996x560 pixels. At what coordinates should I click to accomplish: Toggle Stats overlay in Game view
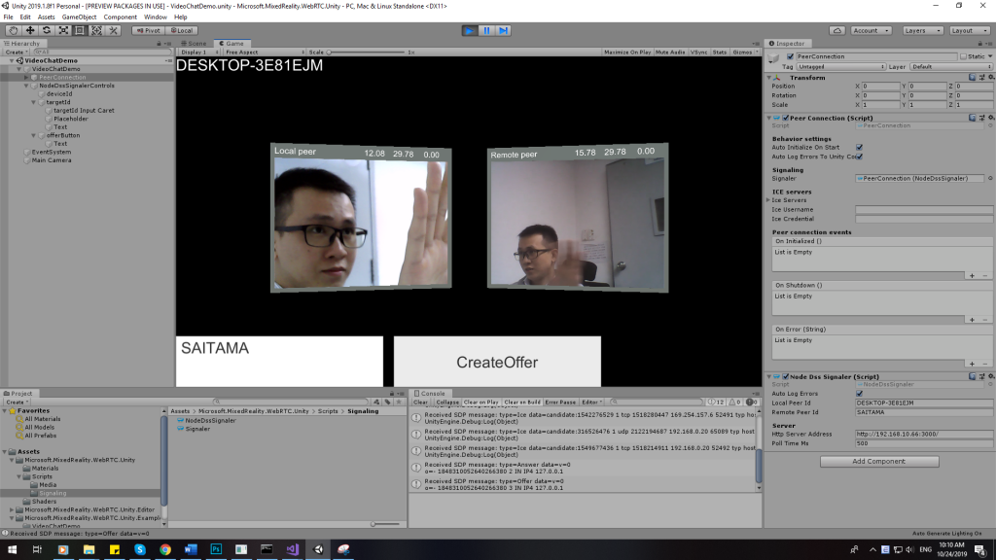(x=719, y=52)
